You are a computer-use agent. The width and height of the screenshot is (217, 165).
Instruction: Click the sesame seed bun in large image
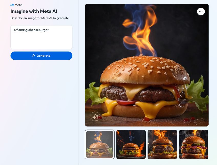pos(145,70)
